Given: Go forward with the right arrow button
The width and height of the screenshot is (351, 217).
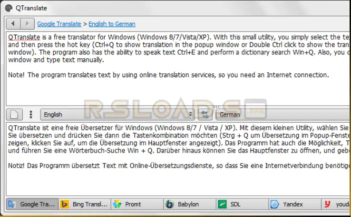Looking at the screenshot, I should (x=27, y=24).
